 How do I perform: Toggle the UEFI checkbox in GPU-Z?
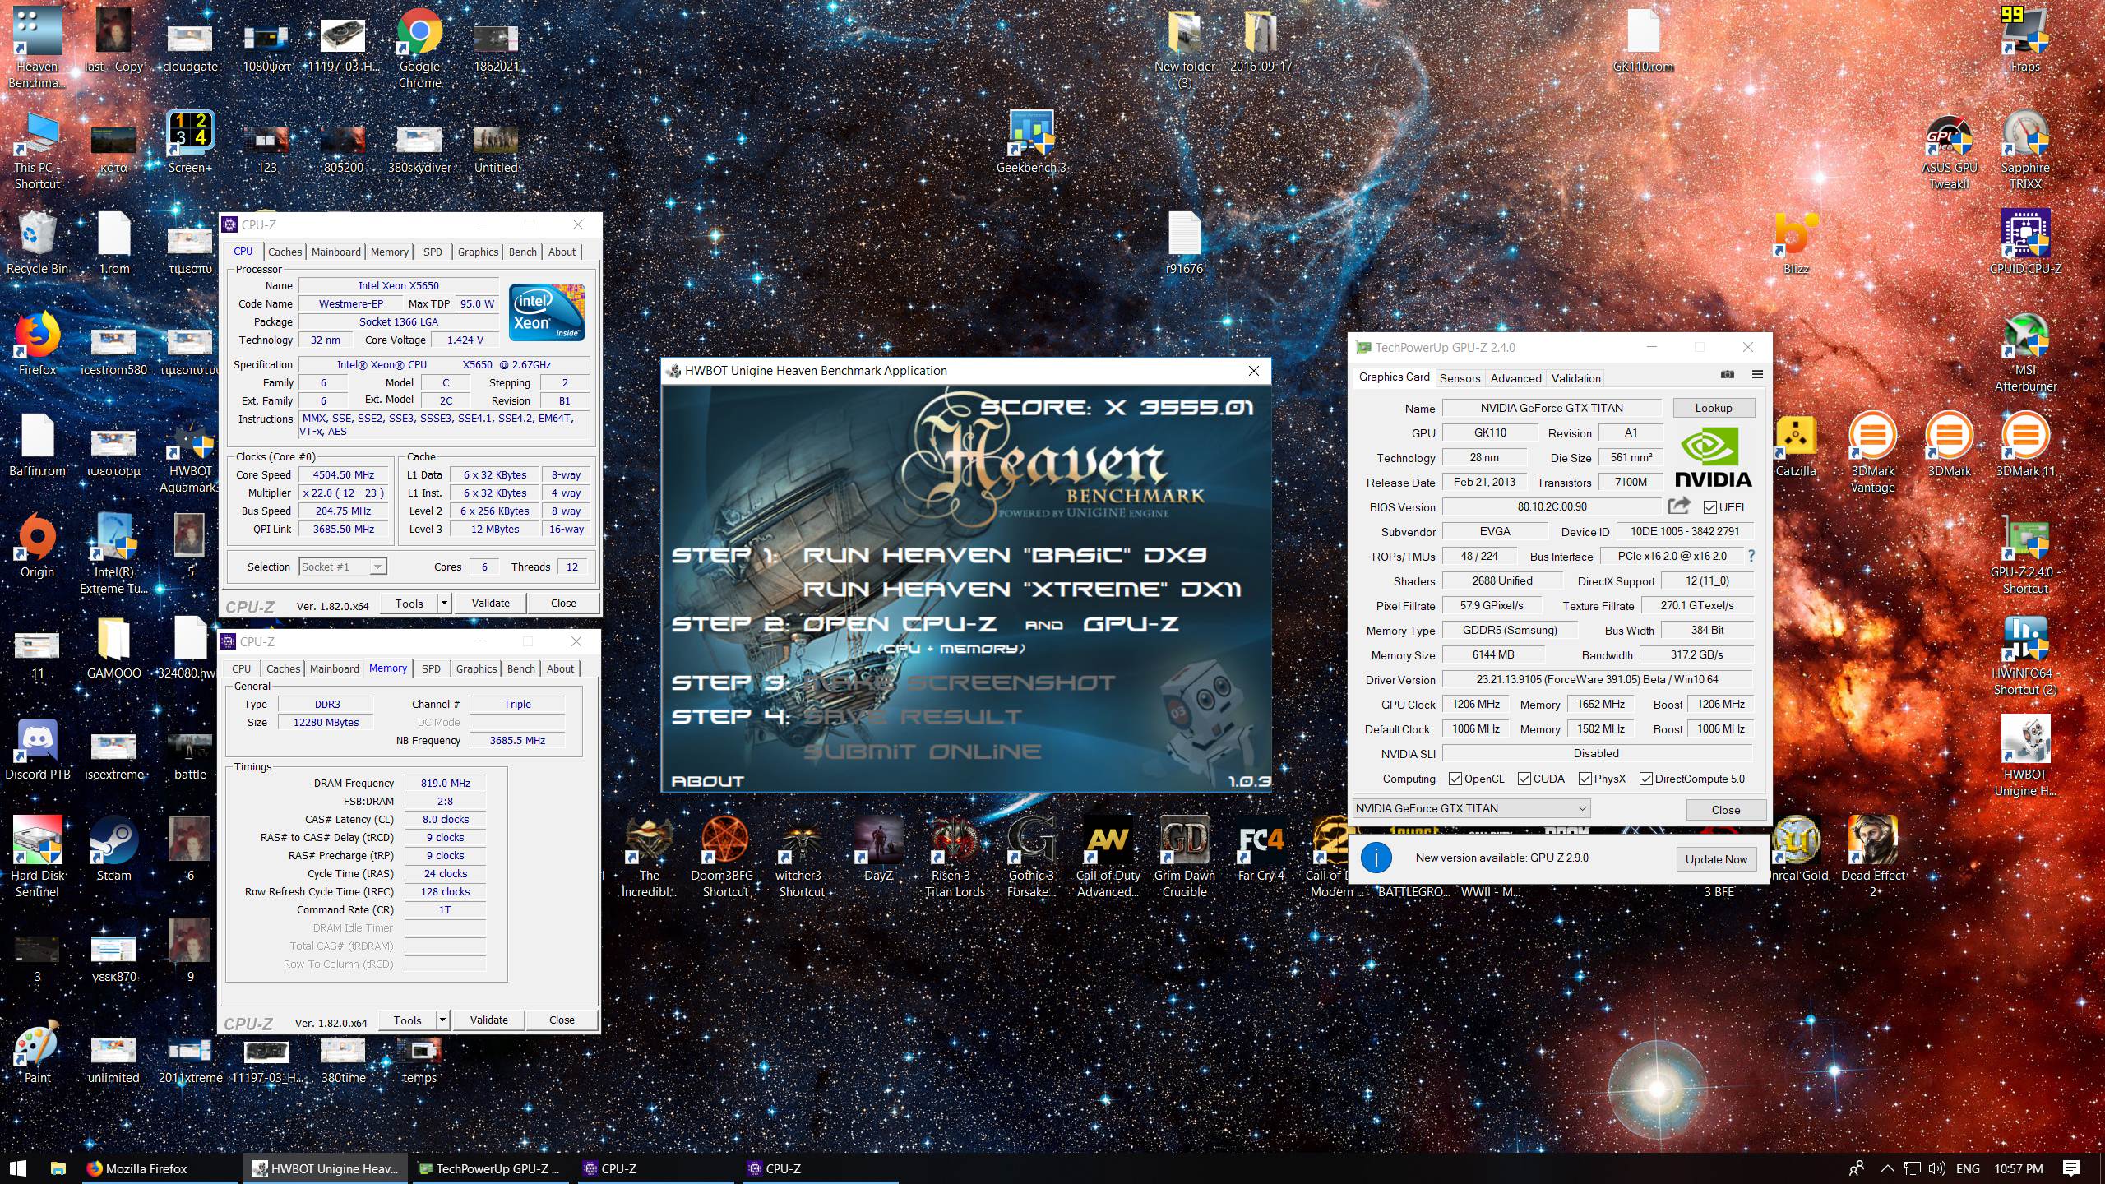pyautogui.click(x=1710, y=507)
